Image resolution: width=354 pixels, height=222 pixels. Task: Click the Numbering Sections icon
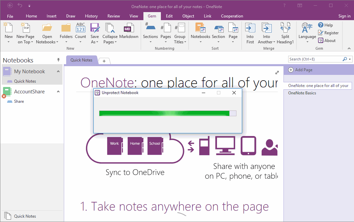(150, 27)
